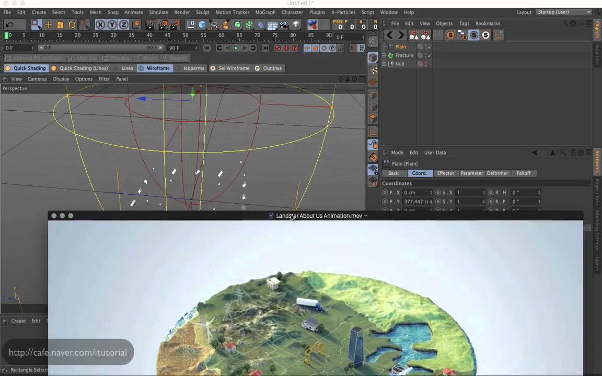Toggle the Z axis lock
Viewport: 602px width, 376px height.
coord(124,25)
